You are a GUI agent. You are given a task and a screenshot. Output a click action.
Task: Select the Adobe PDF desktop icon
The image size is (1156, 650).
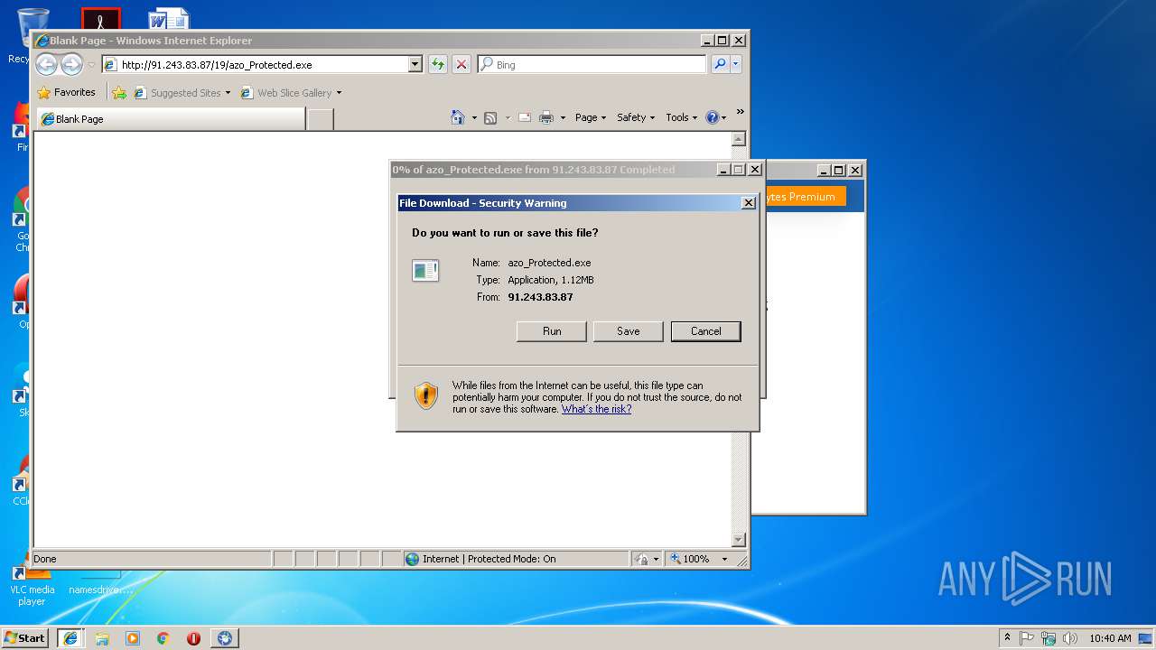pos(101,18)
